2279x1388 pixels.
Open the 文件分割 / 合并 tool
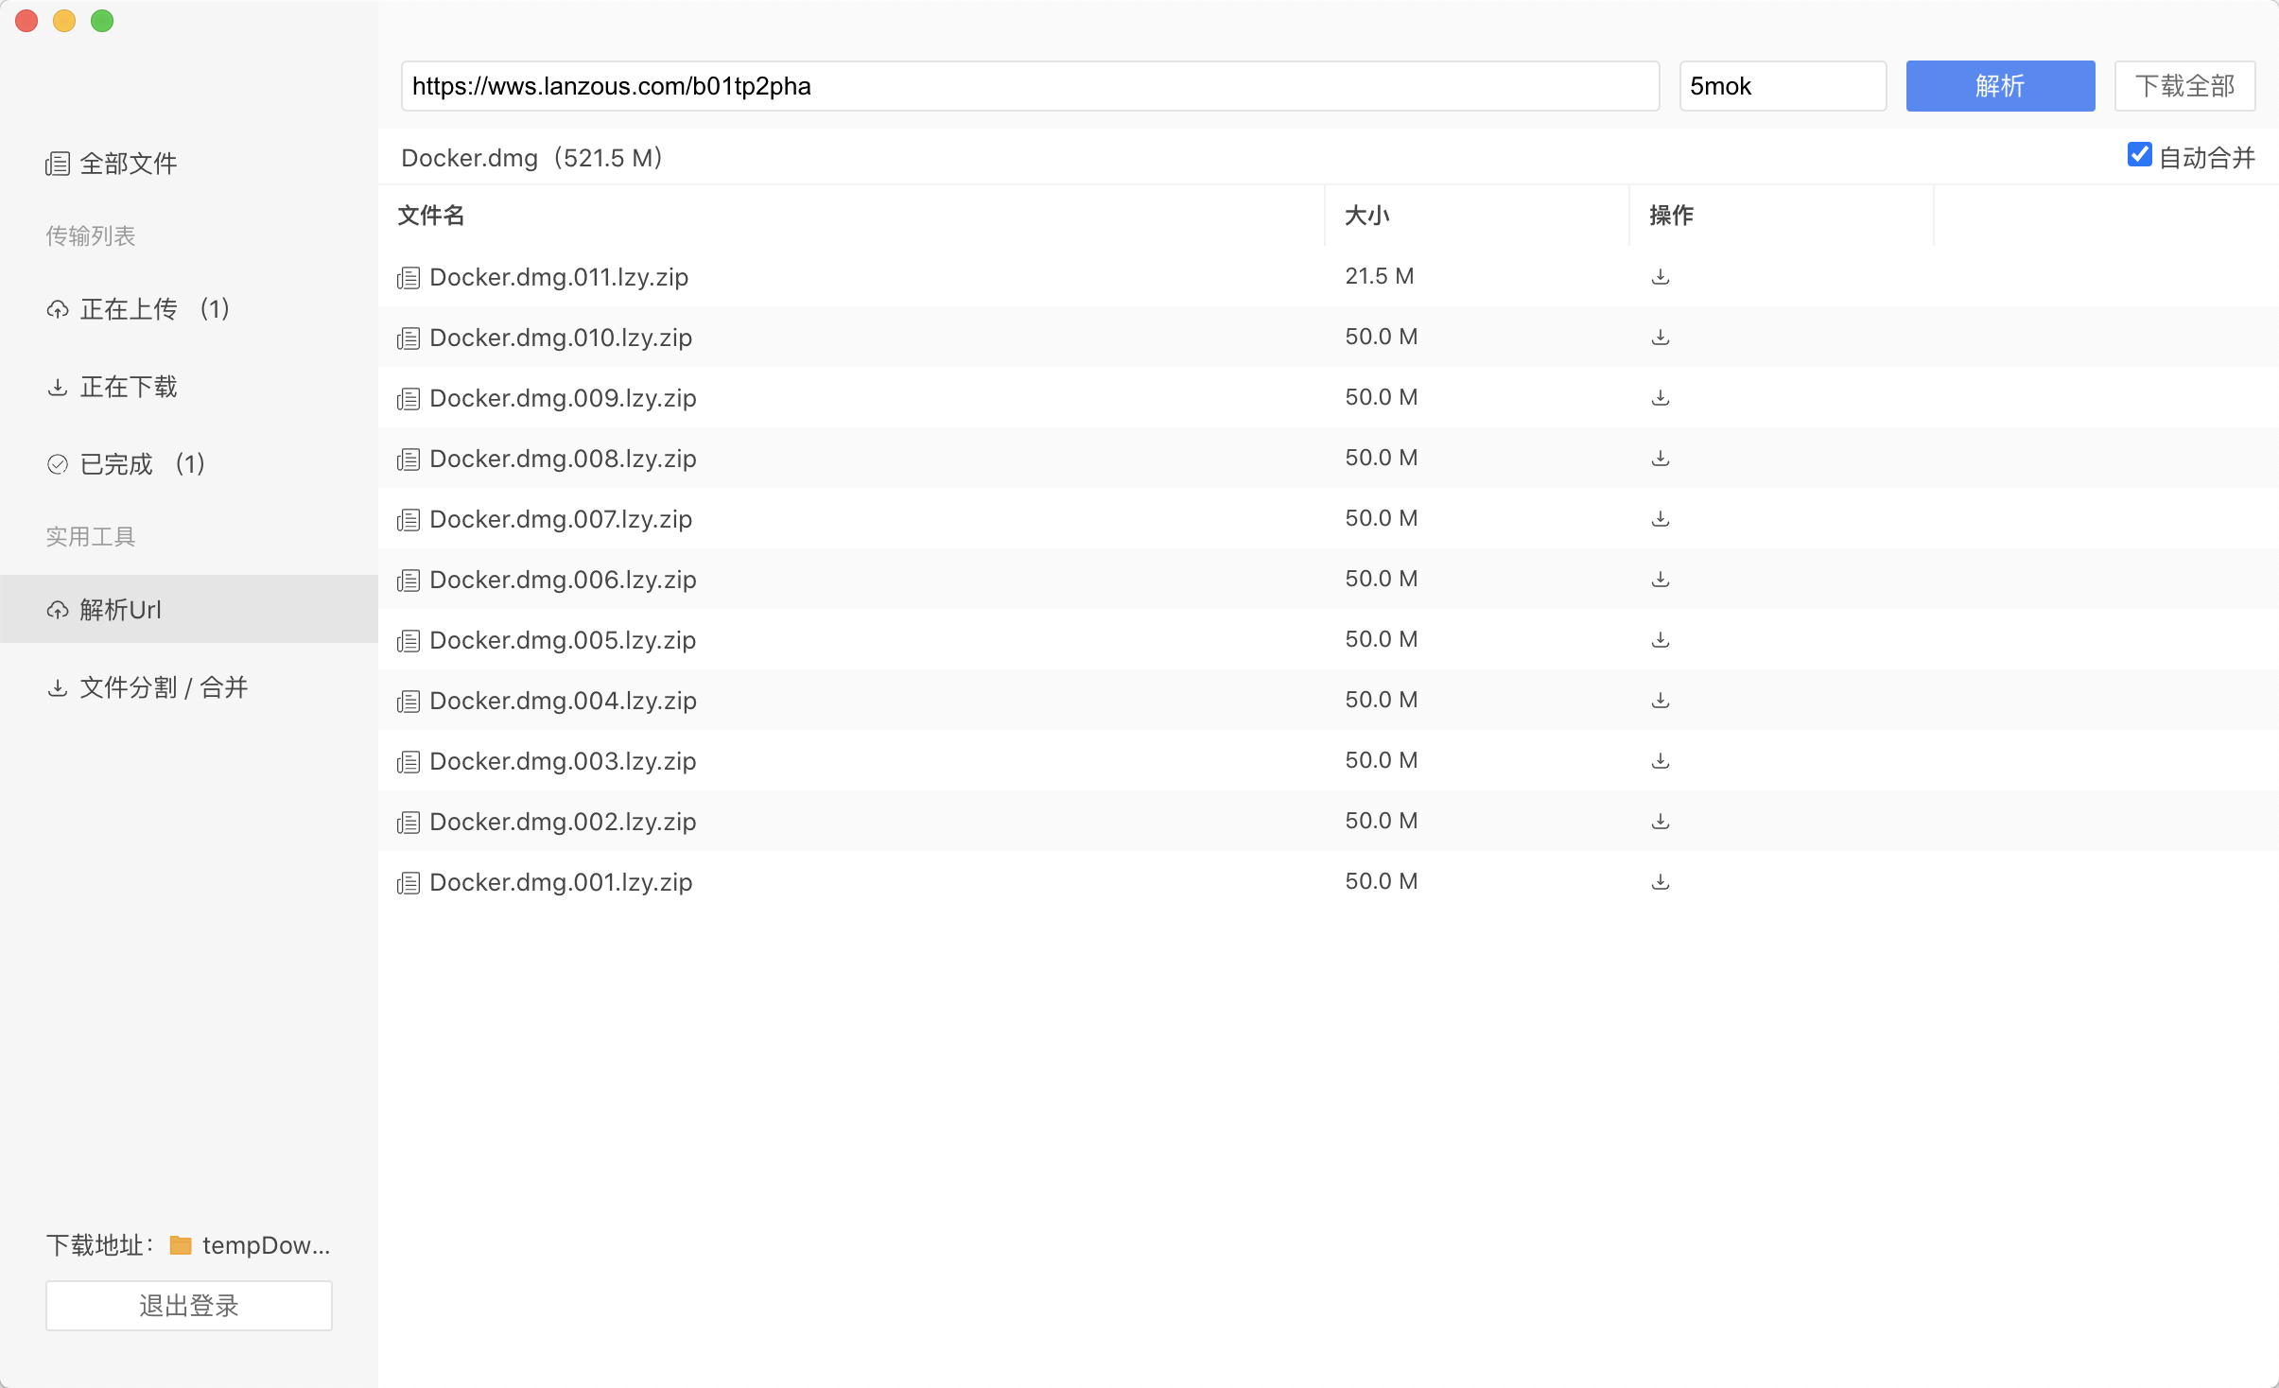164,687
